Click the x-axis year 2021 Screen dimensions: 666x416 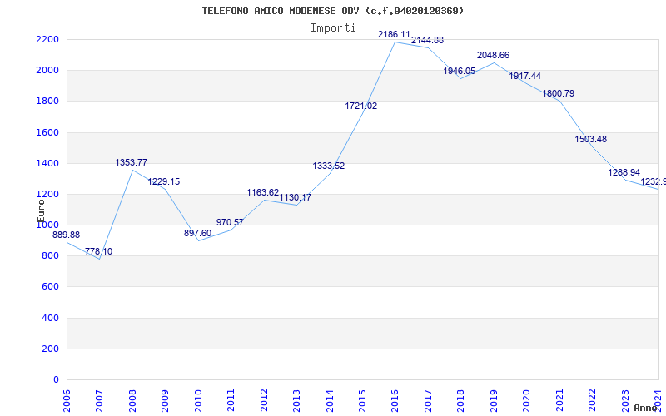pos(559,401)
